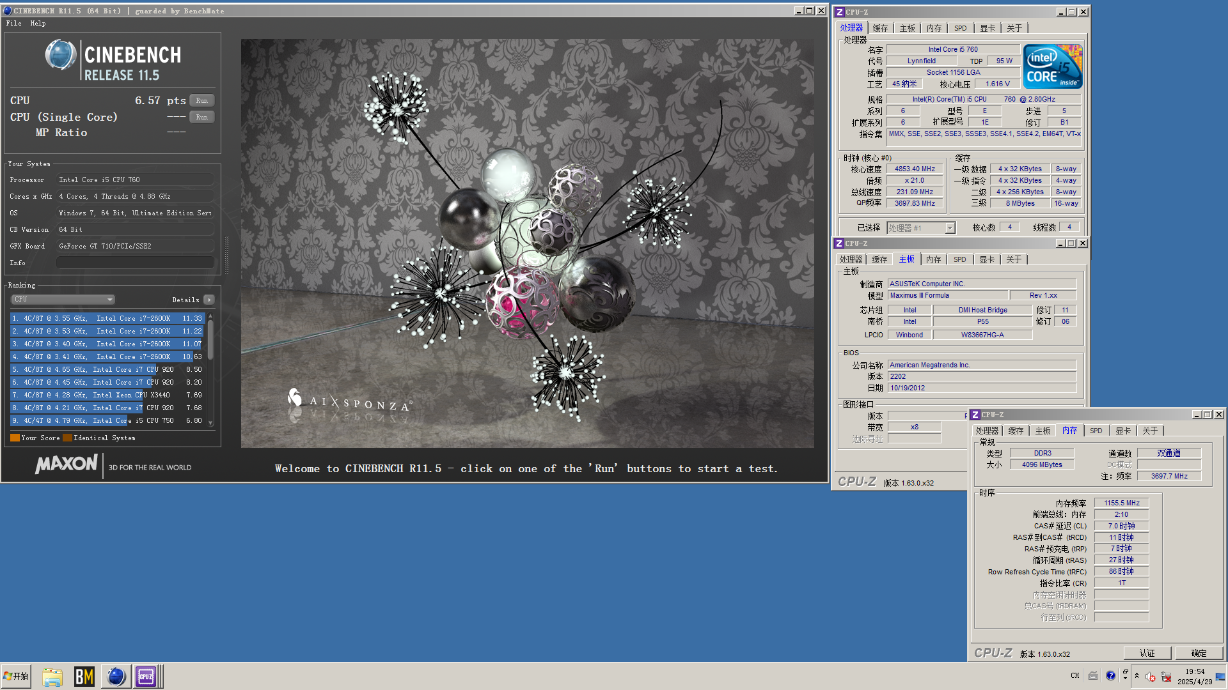The width and height of the screenshot is (1228, 690).
Task: Click the CPU-Z icon in top window title
Action: tap(840, 12)
